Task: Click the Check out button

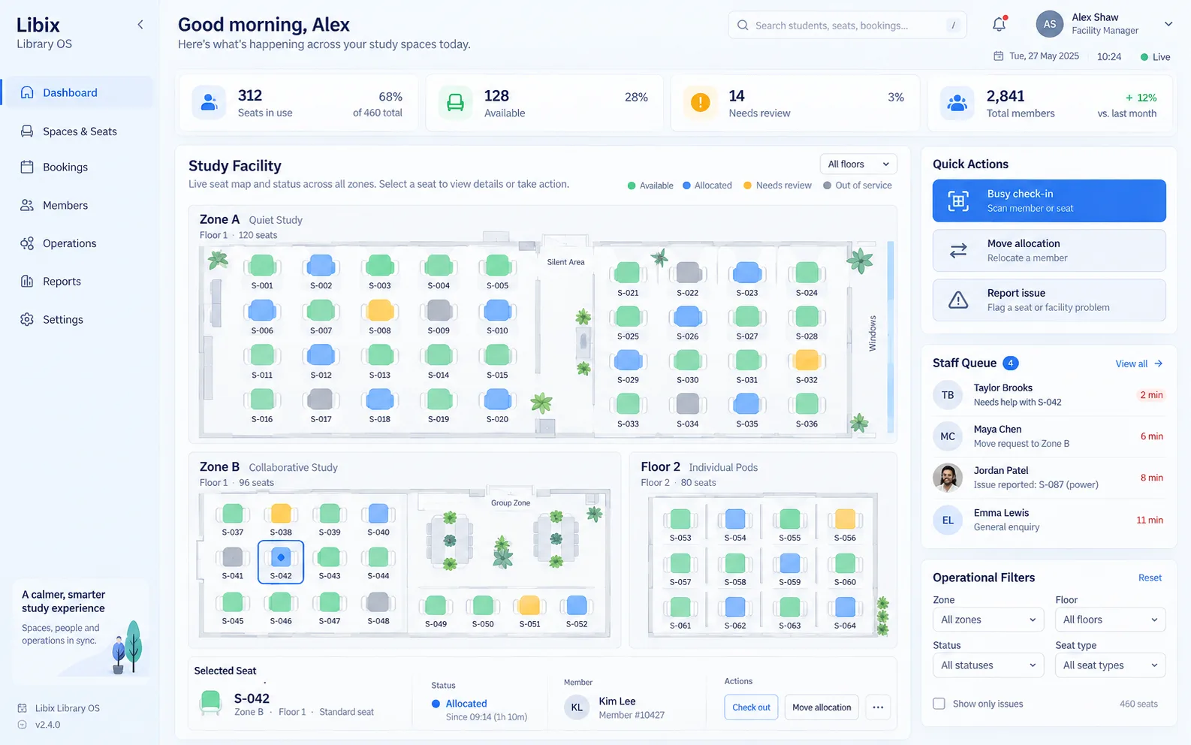Action: [x=751, y=707]
